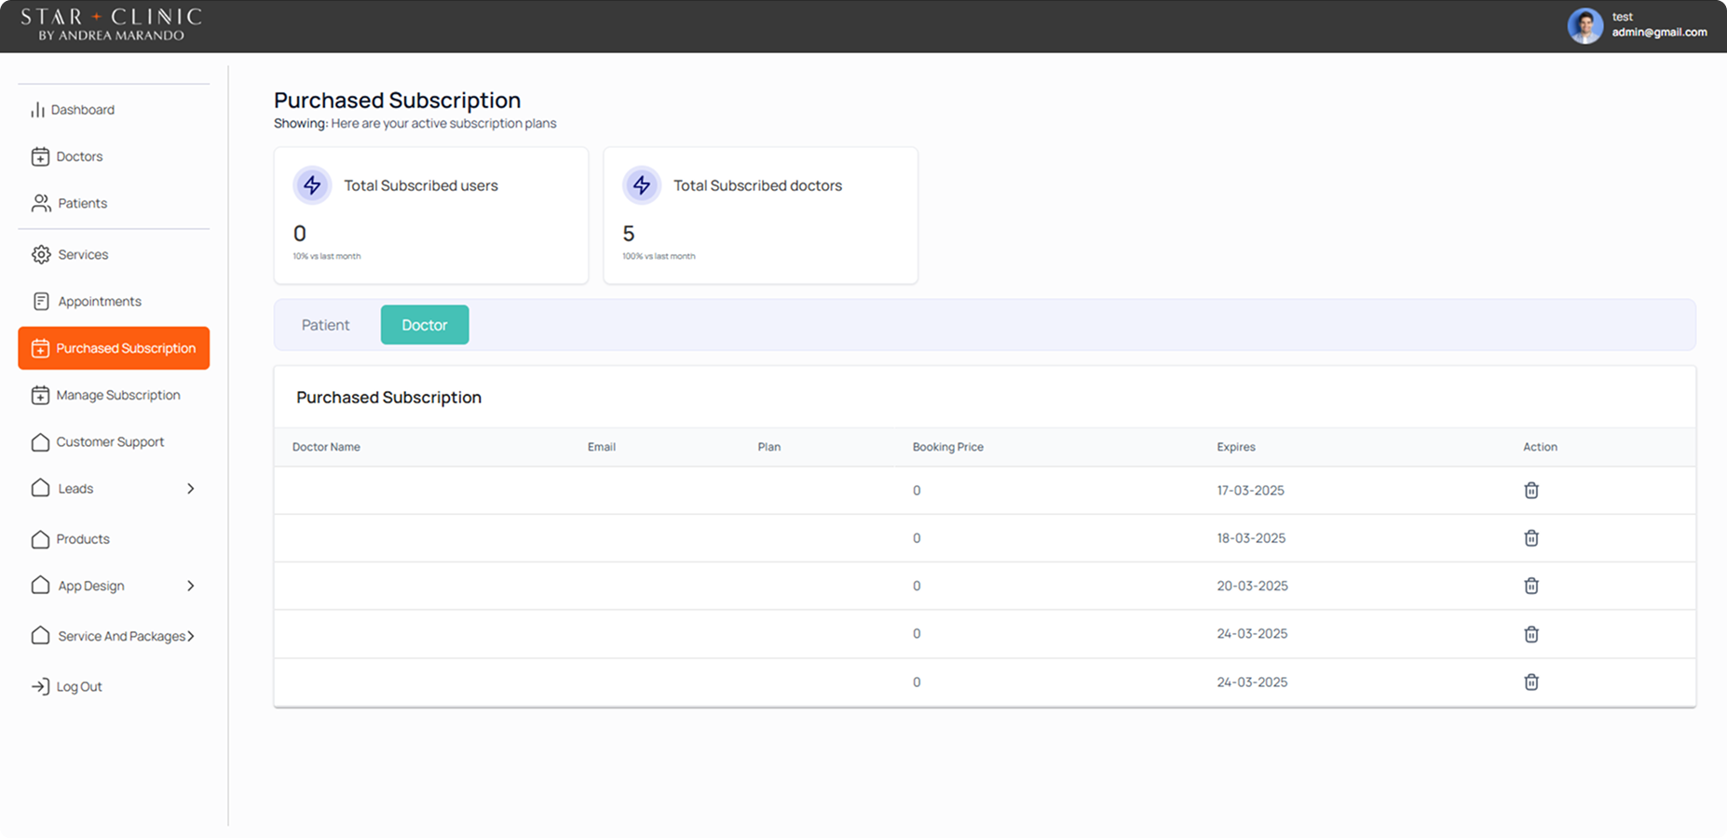Viewport: 1727px width, 838px height.
Task: Click admin@gmail.com account text
Action: pyautogui.click(x=1659, y=33)
